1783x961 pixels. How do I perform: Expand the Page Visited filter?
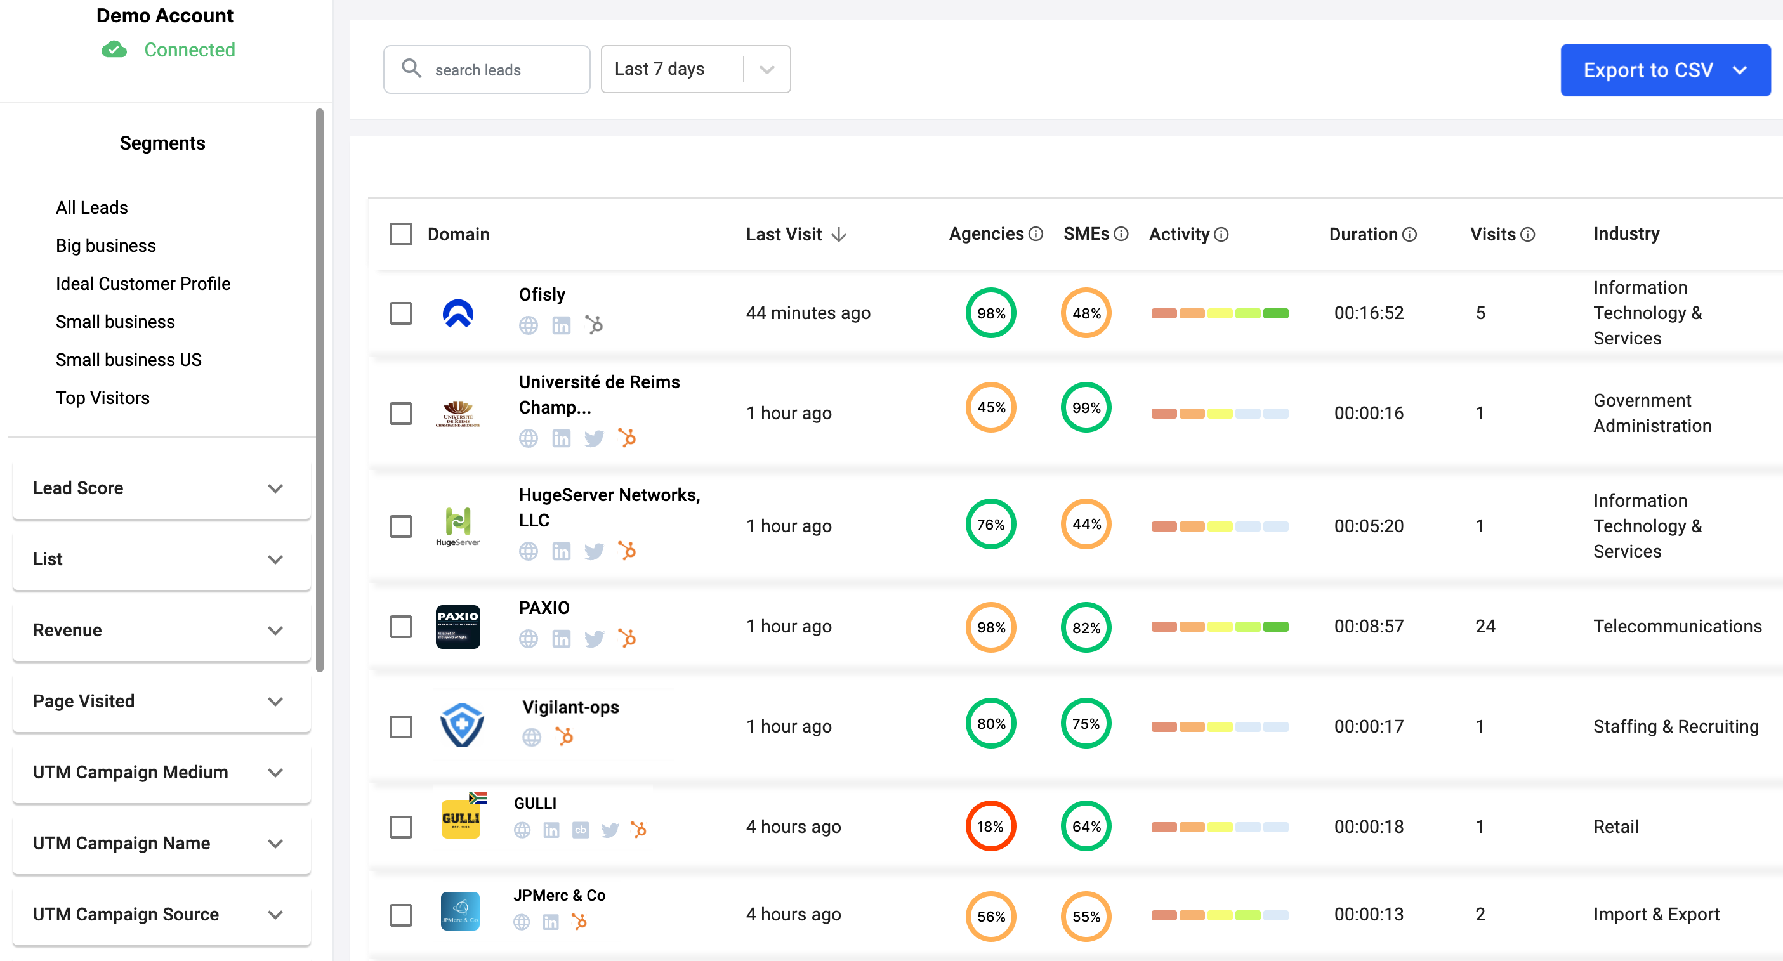pos(161,702)
